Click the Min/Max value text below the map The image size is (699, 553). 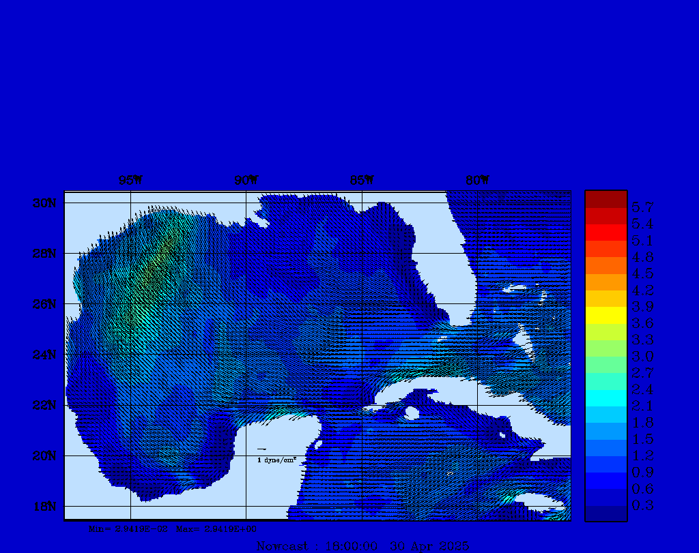coord(173,528)
